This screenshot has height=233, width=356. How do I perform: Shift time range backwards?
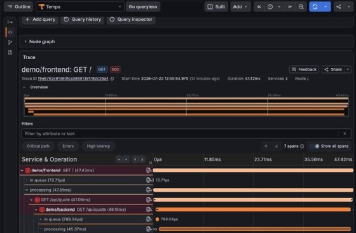(259, 7)
